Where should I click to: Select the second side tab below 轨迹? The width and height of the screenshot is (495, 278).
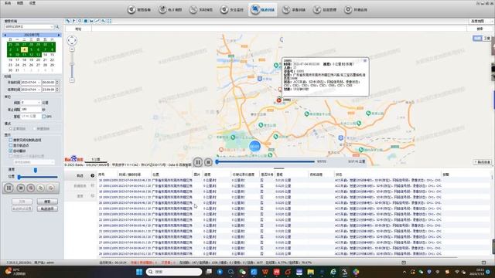pos(80,186)
